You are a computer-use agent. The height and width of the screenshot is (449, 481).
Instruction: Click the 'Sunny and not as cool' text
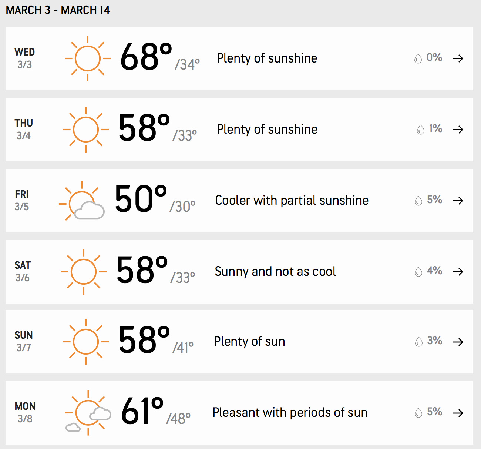point(275,271)
